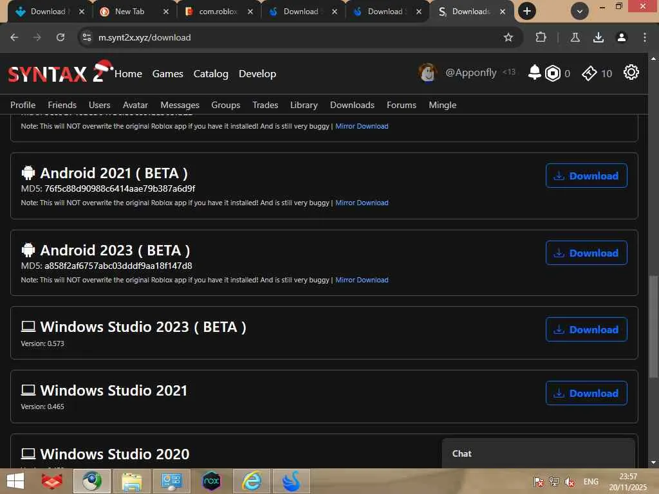Close the New Tab tab

pos(166,12)
